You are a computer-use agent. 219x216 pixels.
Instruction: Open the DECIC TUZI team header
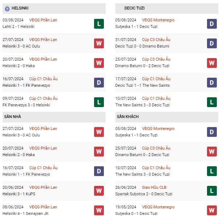167,8
